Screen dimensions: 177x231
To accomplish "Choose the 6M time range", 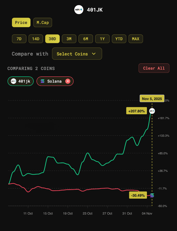I will click(86, 39).
